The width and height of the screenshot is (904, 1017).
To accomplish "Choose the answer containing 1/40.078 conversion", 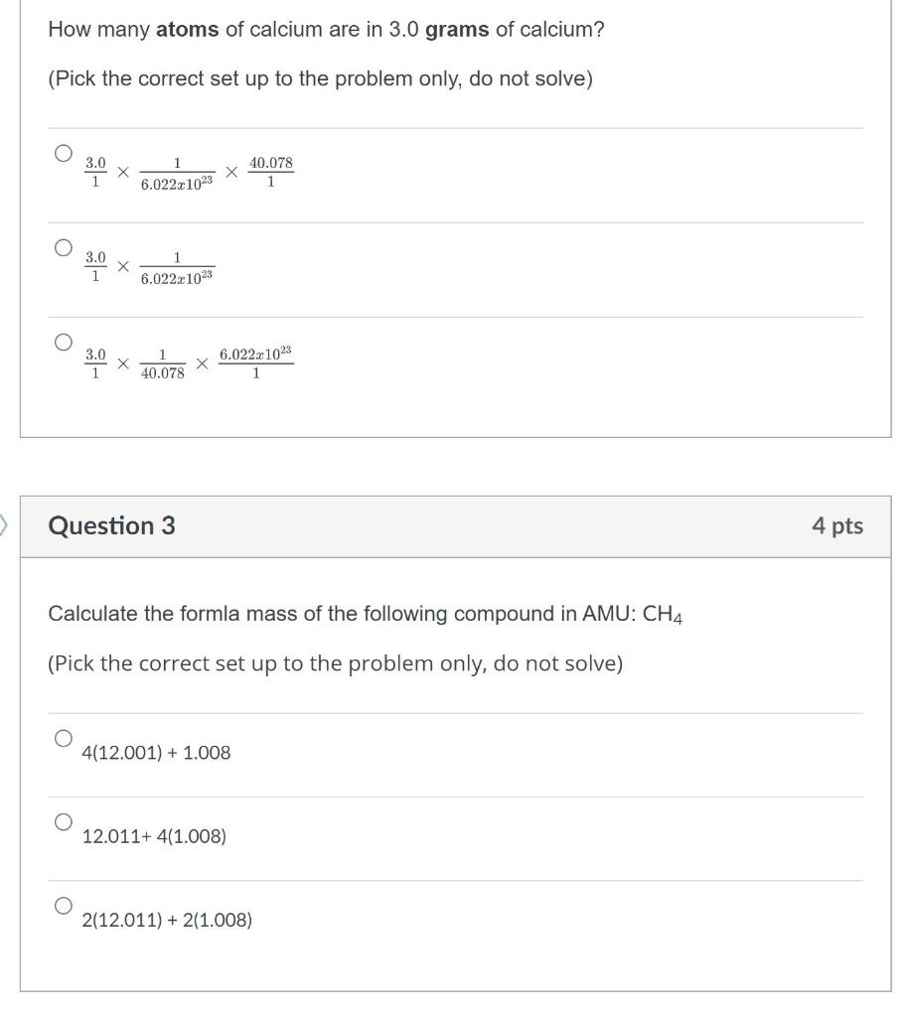I will coord(64,341).
